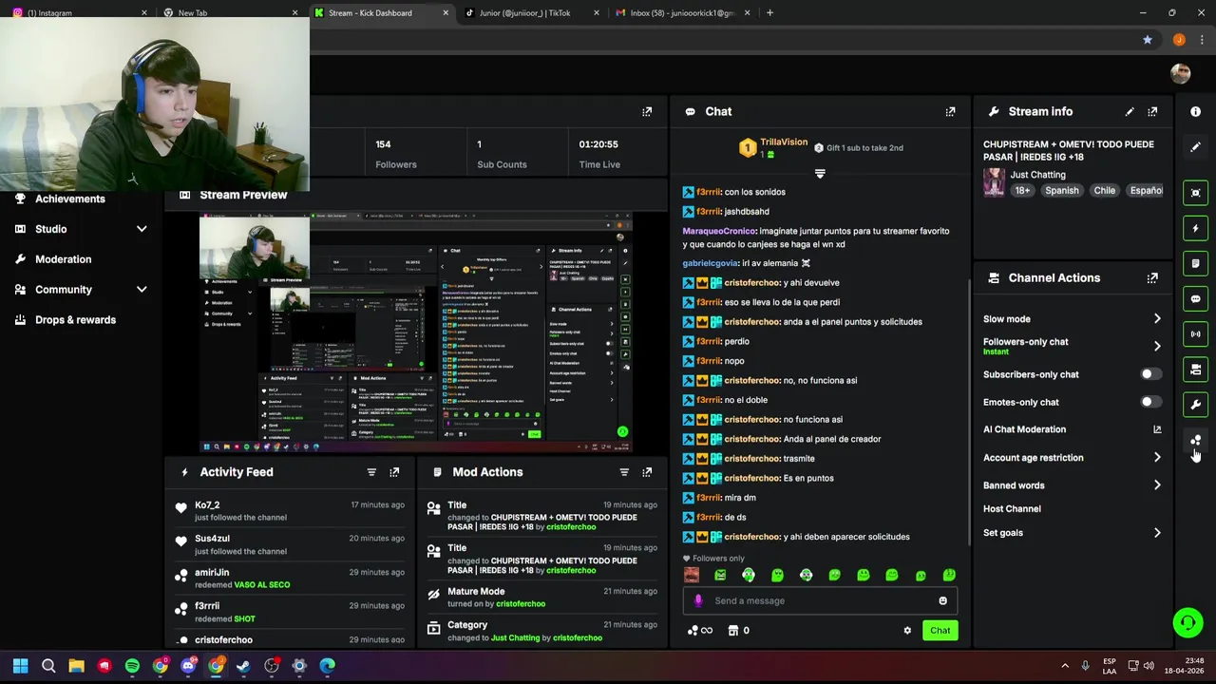
Task: Open Achievements in left sidebar
Action: (x=70, y=199)
